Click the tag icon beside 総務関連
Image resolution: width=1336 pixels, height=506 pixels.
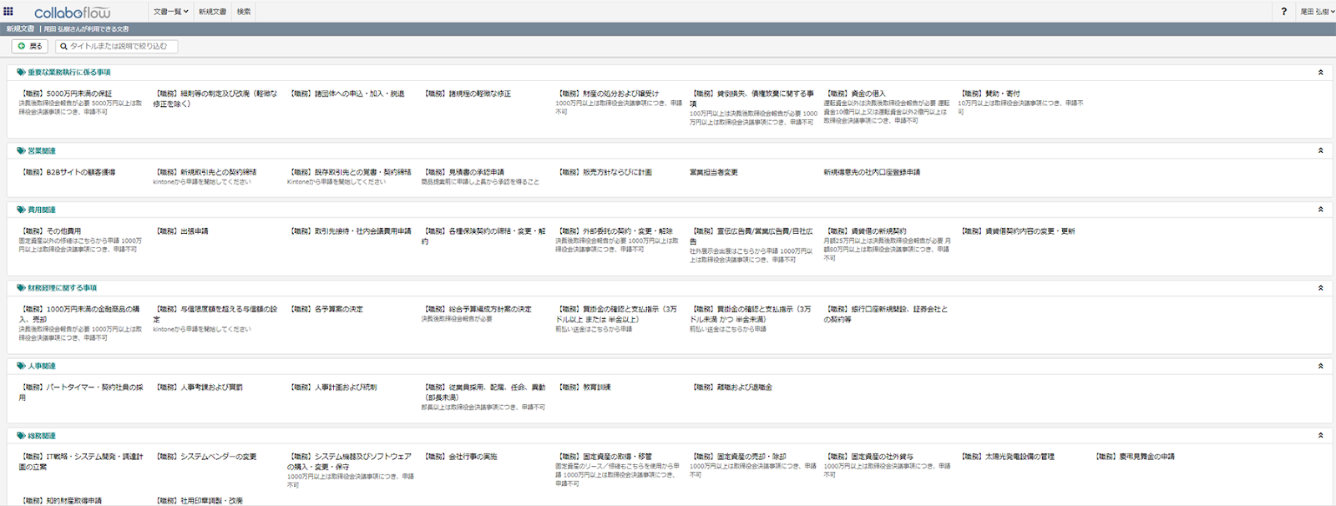pyautogui.click(x=21, y=436)
